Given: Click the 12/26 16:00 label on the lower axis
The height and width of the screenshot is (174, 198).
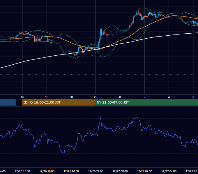Looking at the screenshot, I should point(22,171).
